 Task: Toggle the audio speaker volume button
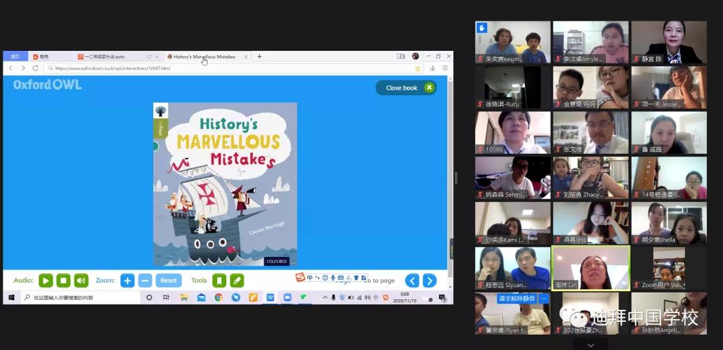coord(81,280)
